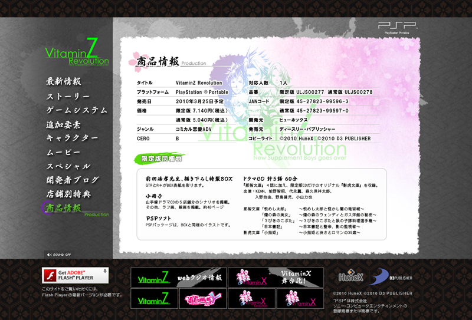Open the 最新情報 menu item
Image resolution: width=472 pixels, height=320 pixels.
pyautogui.click(x=64, y=81)
